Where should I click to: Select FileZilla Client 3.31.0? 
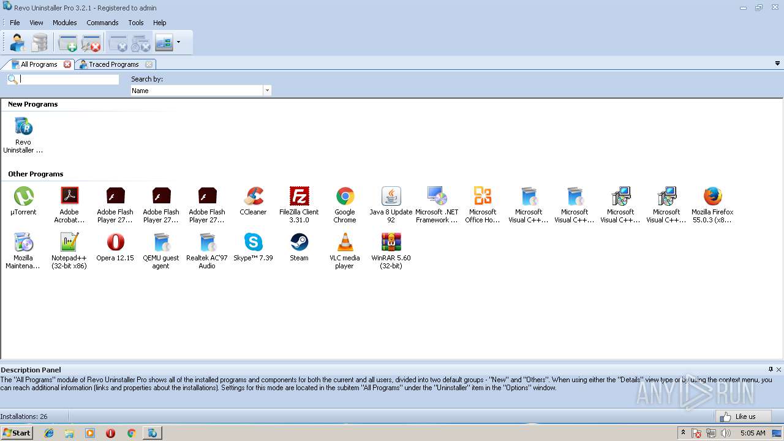pyautogui.click(x=299, y=205)
